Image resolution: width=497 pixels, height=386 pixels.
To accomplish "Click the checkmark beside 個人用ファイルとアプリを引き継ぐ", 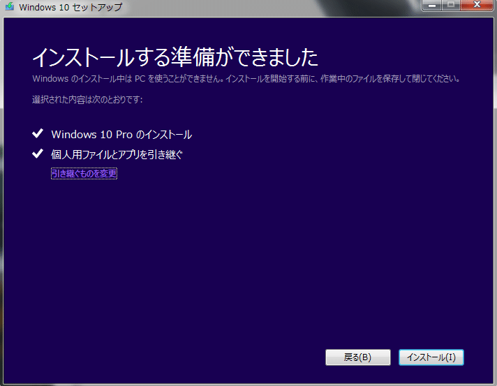I will (38, 154).
